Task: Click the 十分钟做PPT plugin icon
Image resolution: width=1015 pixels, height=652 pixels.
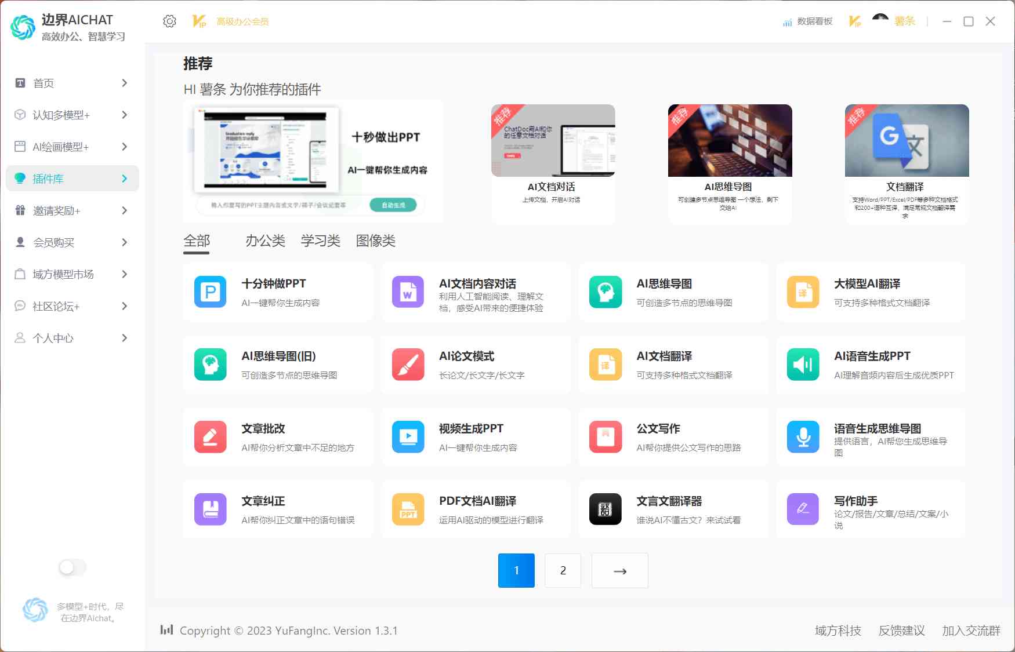Action: click(x=211, y=292)
